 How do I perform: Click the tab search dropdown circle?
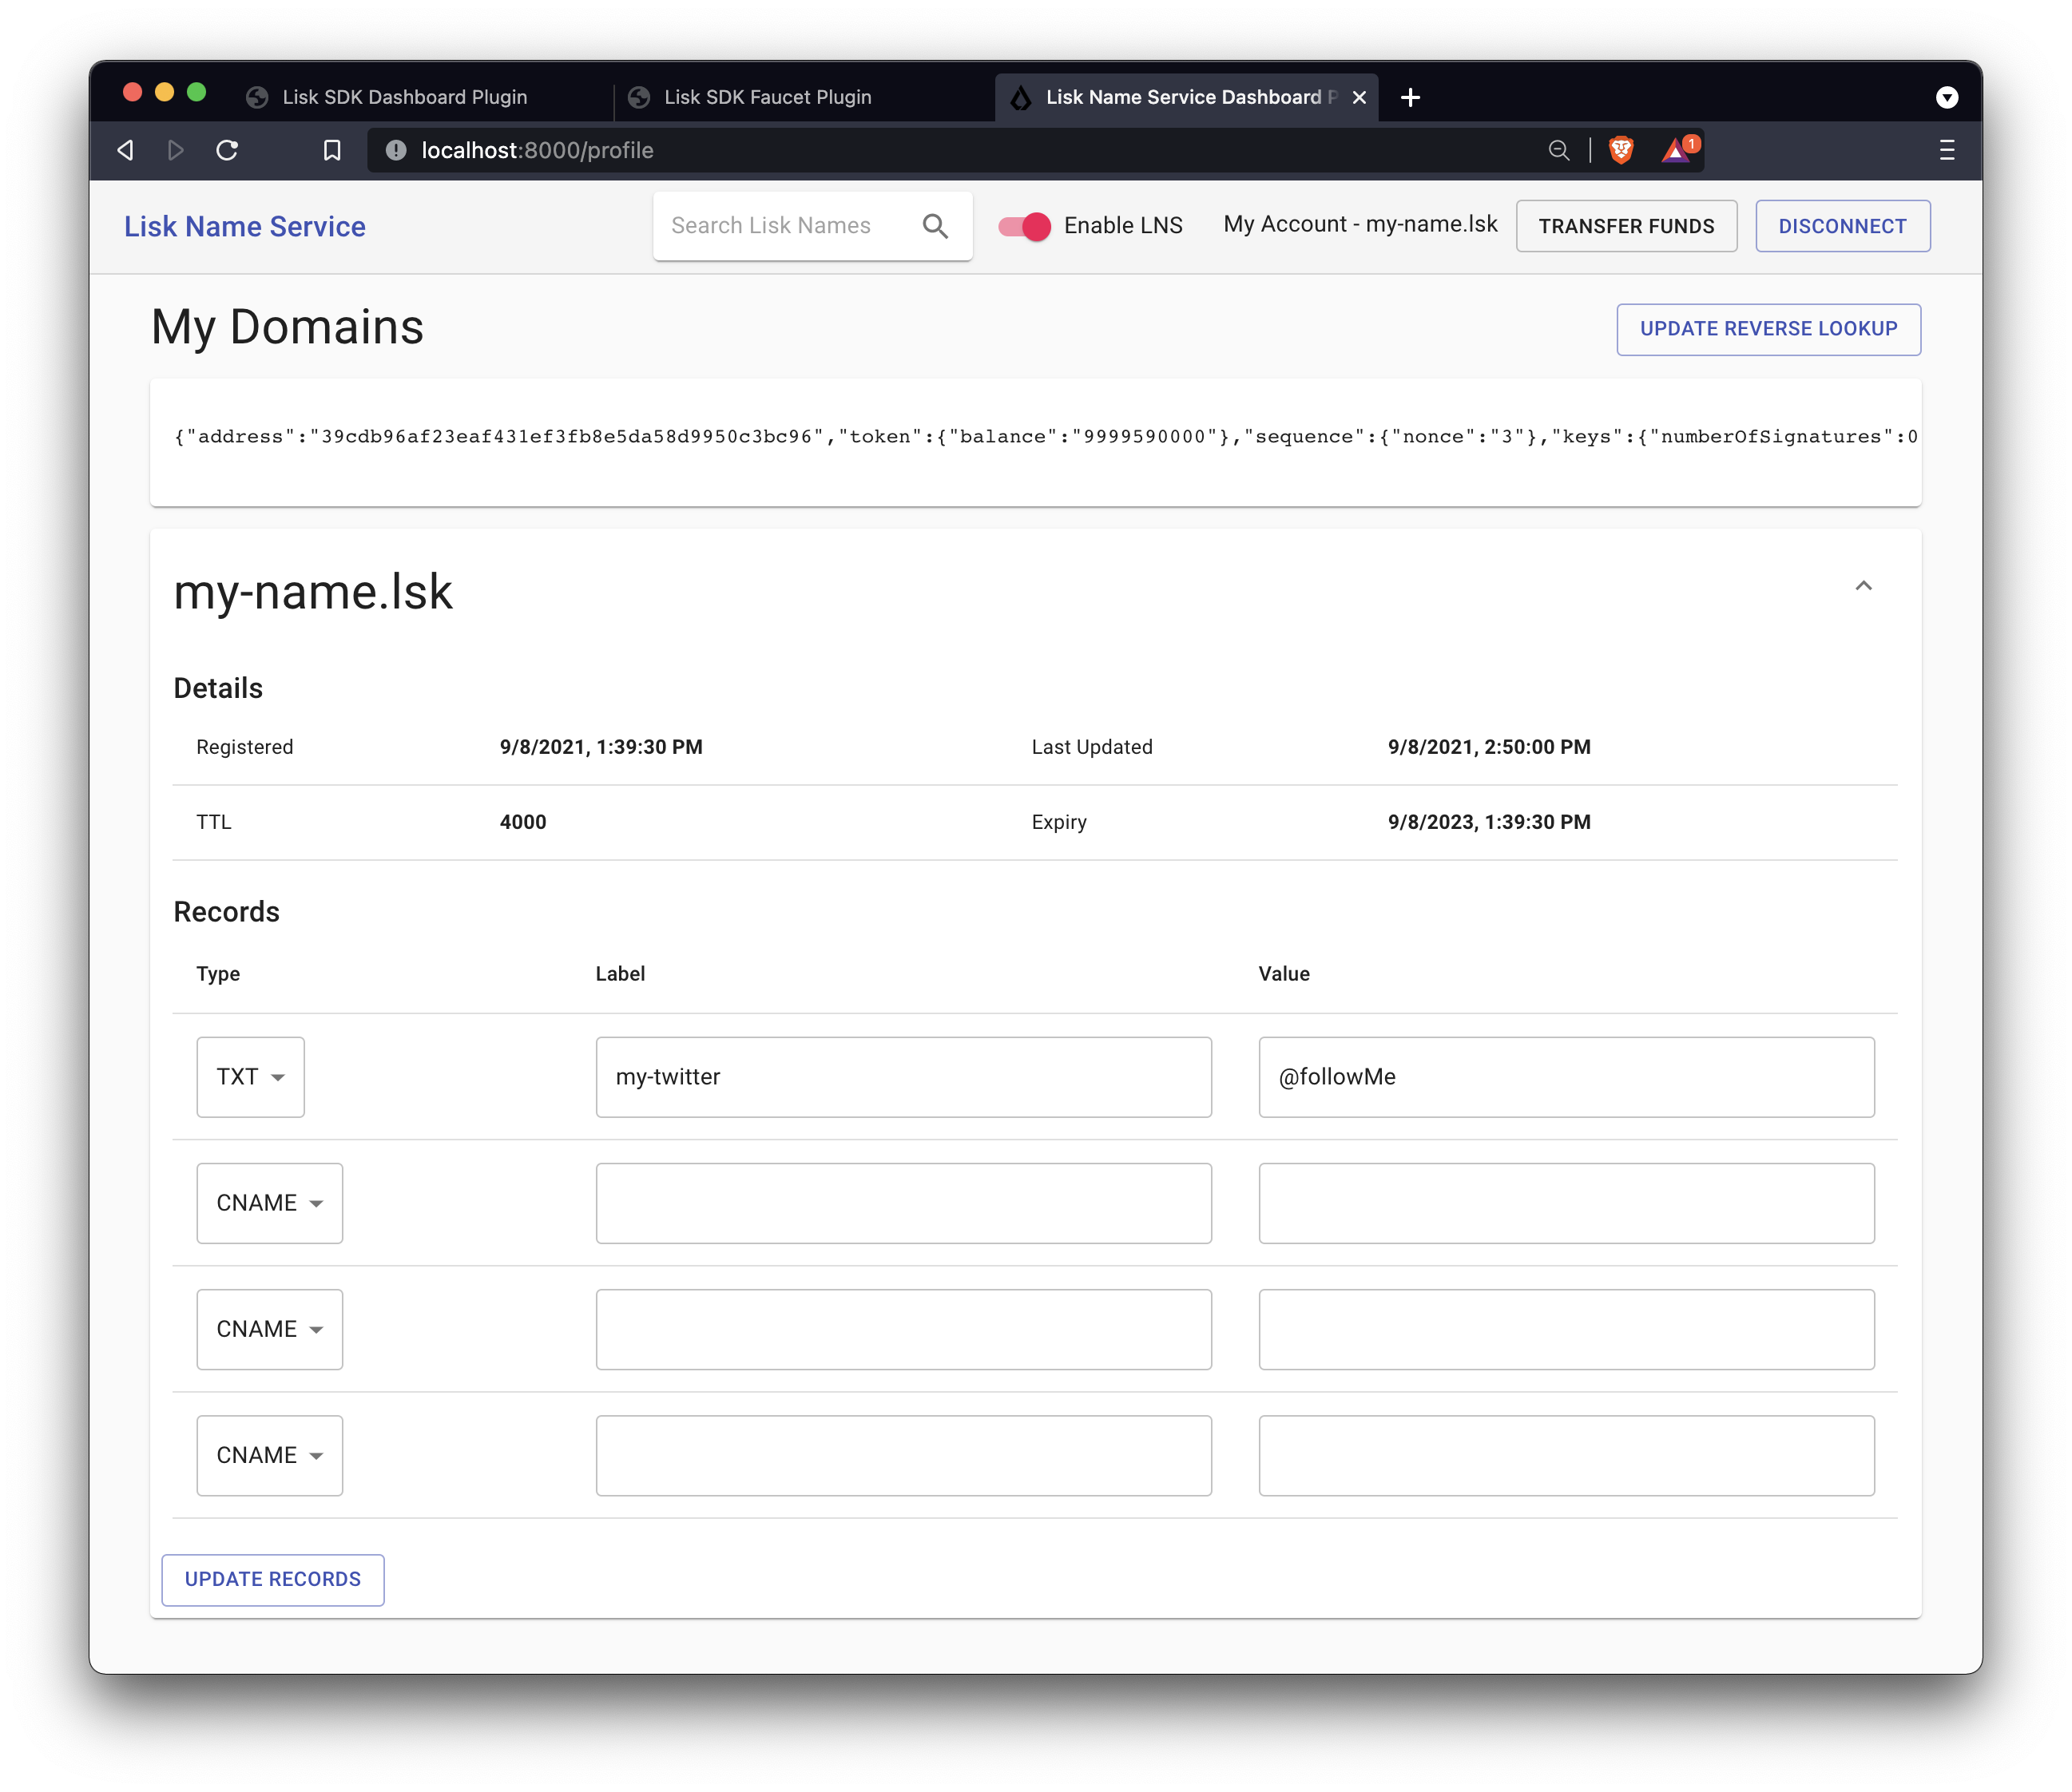pos(1946,97)
